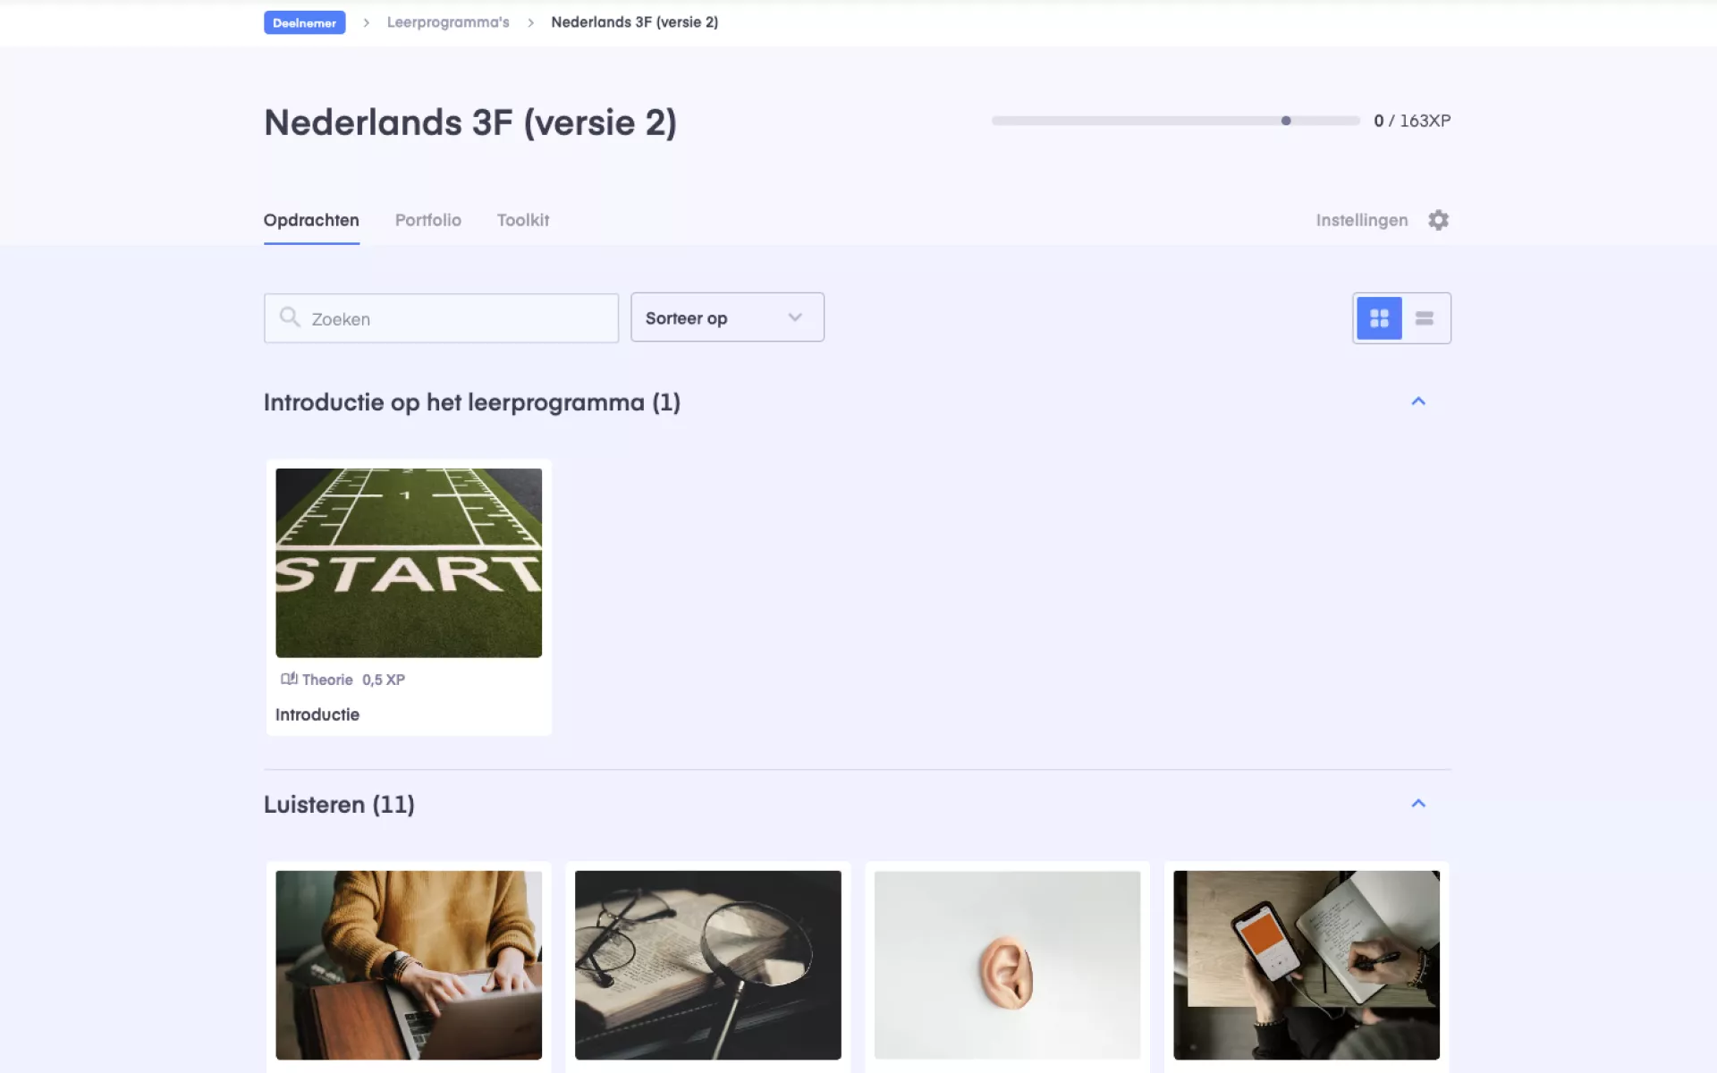The height and width of the screenshot is (1073, 1717).
Task: Click the settings gear icon
Action: coord(1438,220)
